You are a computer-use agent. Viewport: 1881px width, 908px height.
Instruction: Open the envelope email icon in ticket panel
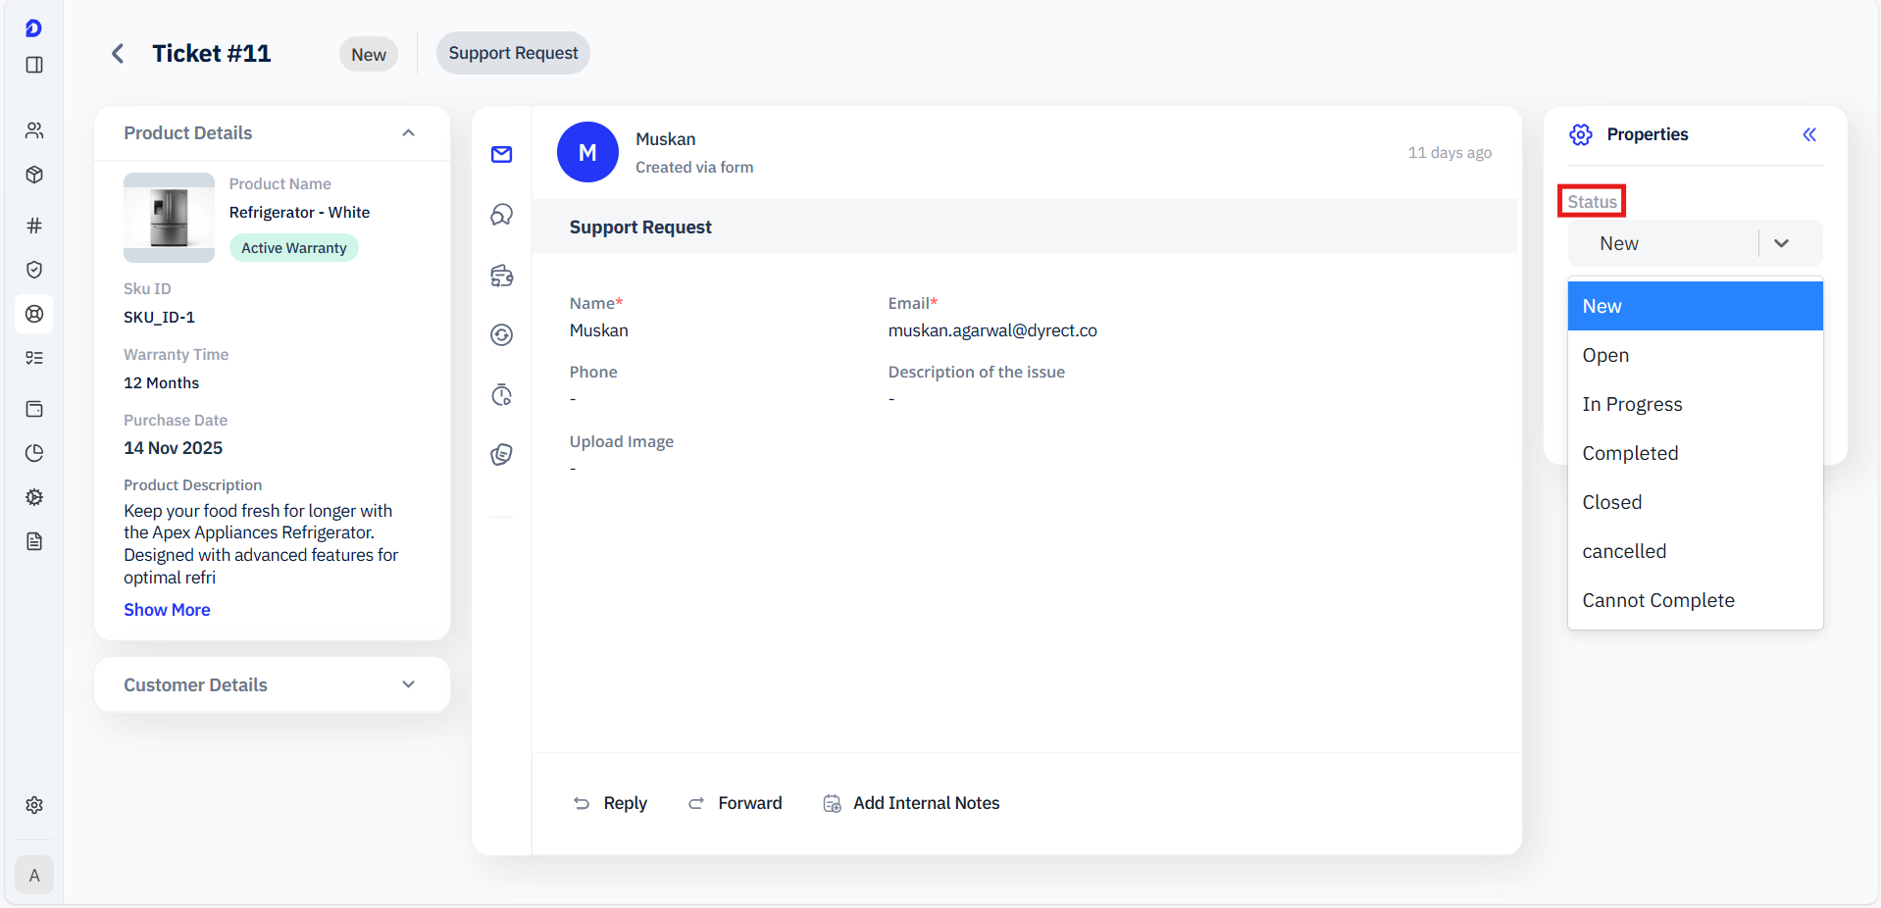coord(502,155)
